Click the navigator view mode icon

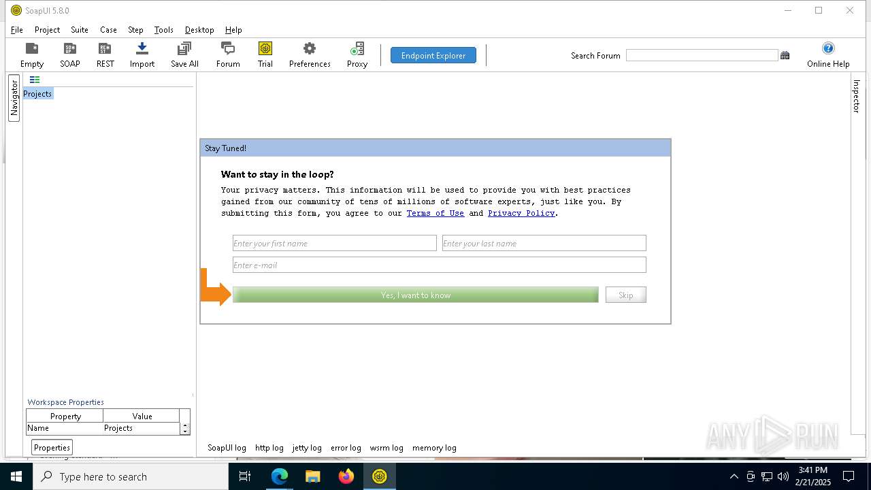coord(35,80)
